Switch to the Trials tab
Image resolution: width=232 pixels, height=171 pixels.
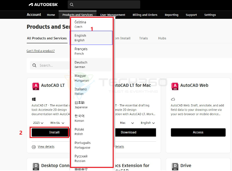coord(144,38)
